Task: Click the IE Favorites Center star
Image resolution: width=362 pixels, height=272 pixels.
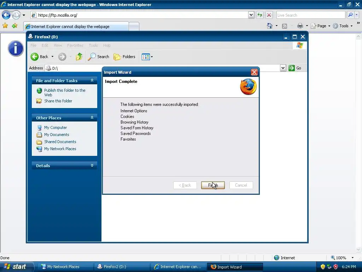Action: [x=5, y=25]
